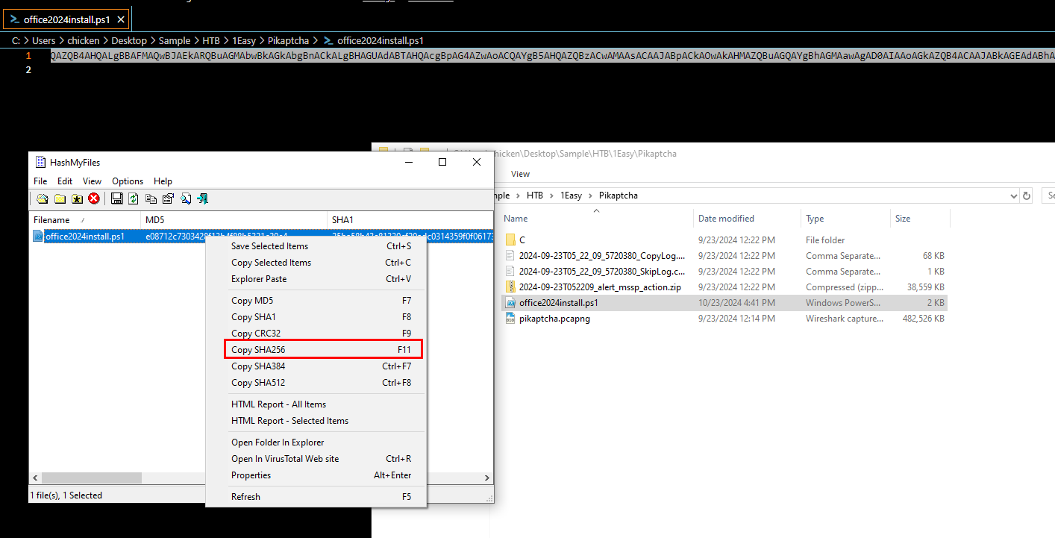Click the green Refresh toolbar icon in HashMyFiles
Viewport: 1055px width, 538px height.
[x=134, y=198]
